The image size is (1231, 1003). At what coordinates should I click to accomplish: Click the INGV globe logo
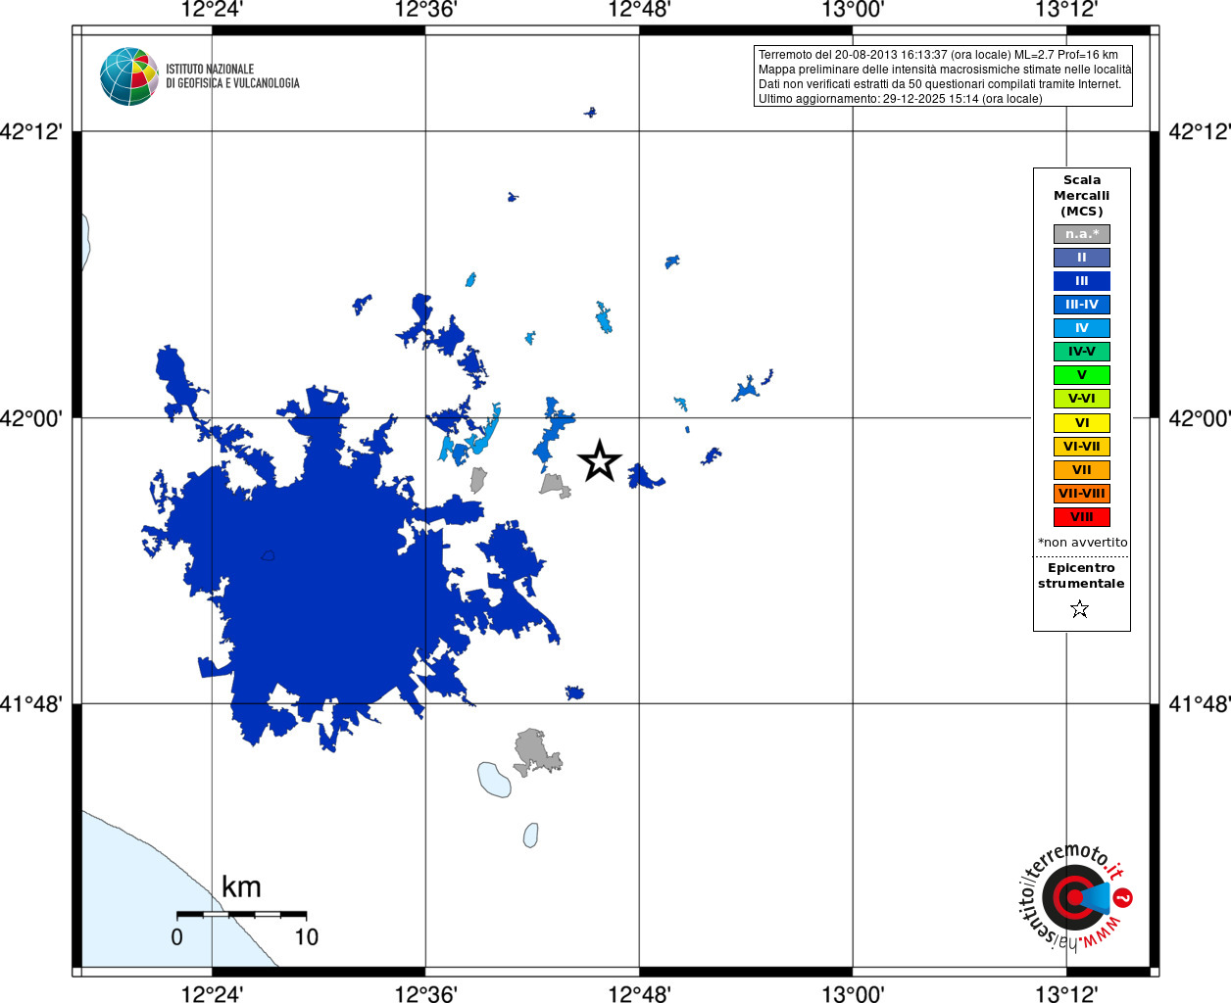tap(129, 76)
